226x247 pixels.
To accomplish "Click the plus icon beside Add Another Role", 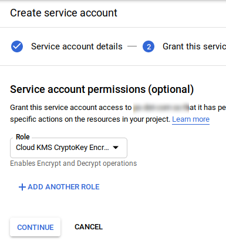I will [22, 187].
